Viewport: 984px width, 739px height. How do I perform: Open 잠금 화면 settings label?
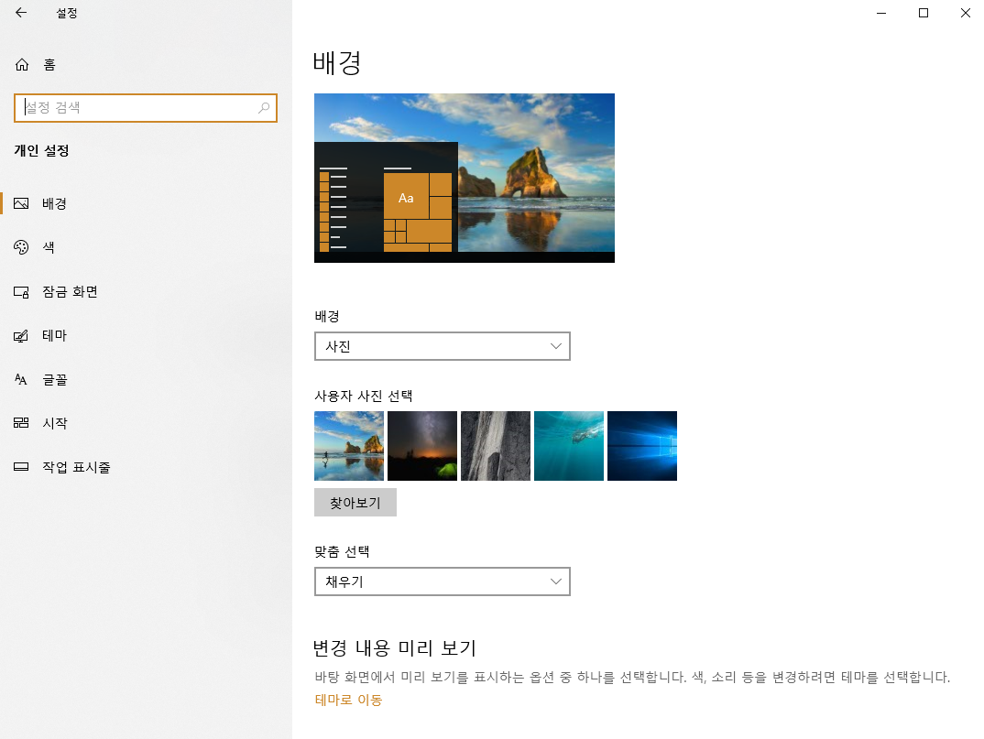tap(70, 292)
